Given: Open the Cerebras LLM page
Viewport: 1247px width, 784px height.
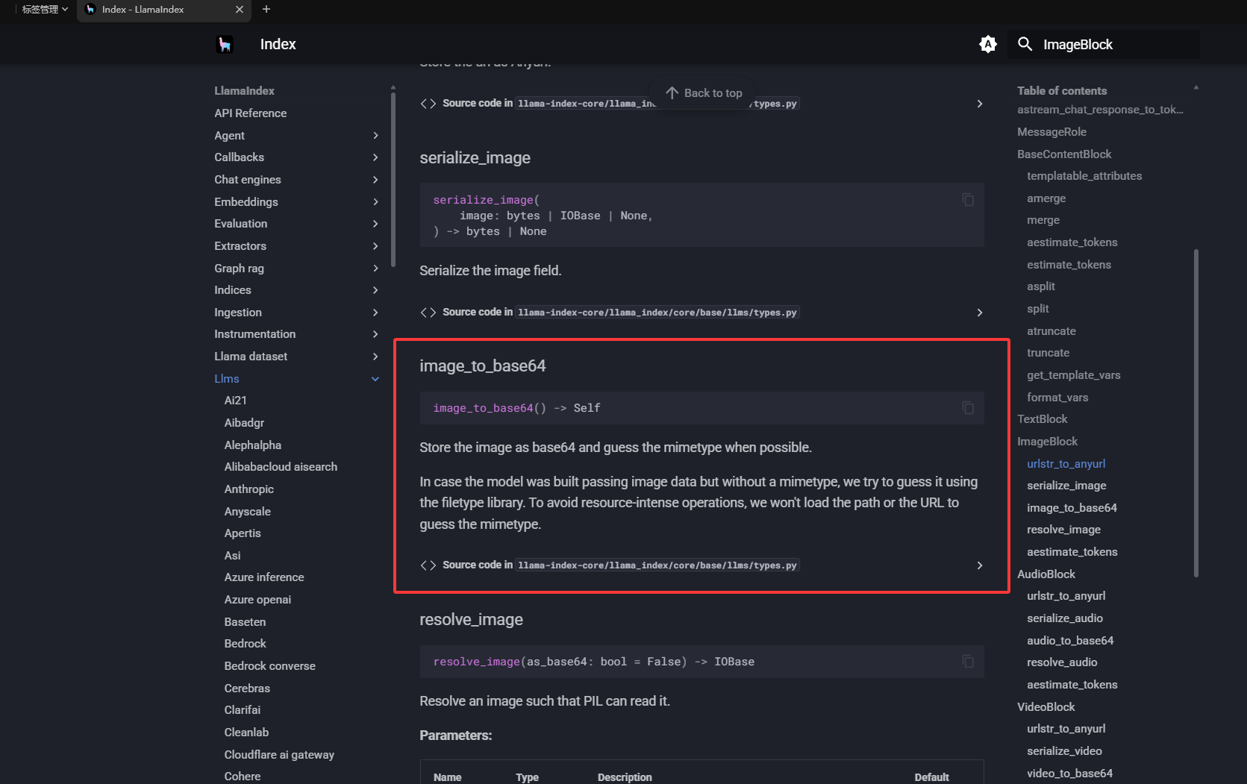Looking at the screenshot, I should [247, 689].
